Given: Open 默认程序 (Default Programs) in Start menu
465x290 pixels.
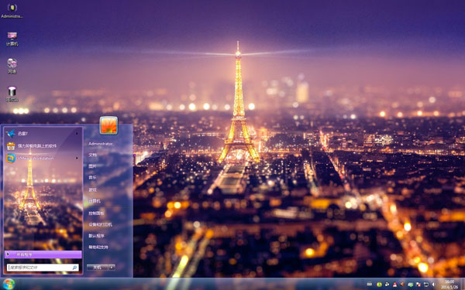Looking at the screenshot, I should click(x=96, y=236).
